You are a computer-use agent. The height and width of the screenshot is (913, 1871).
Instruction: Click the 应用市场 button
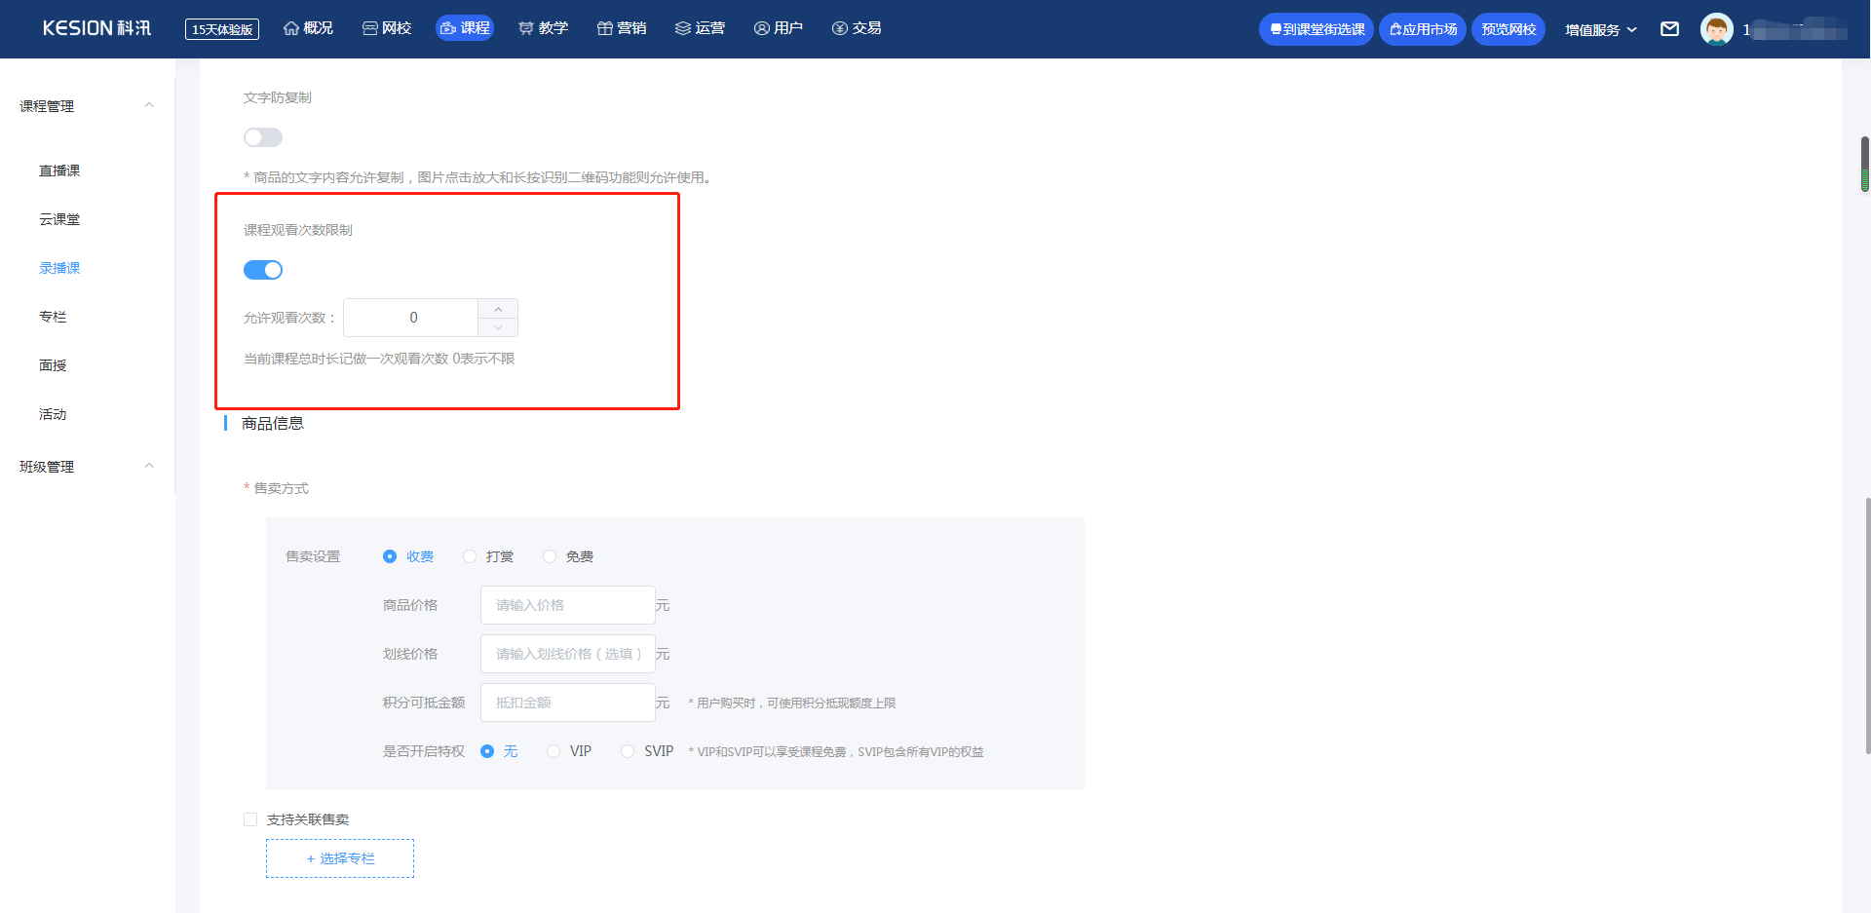(1423, 29)
